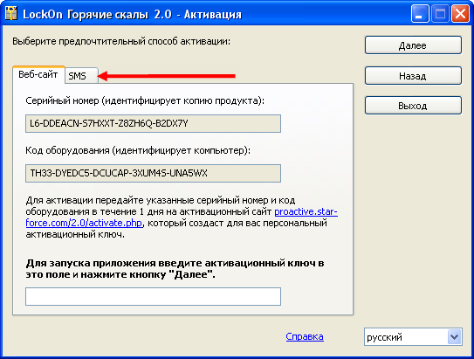Click the Выход button
Viewport: 474px width, 359px height.
pos(413,106)
